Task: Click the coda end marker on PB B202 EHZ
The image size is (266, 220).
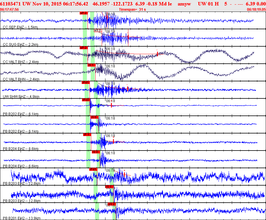Action: [x=111, y=105]
